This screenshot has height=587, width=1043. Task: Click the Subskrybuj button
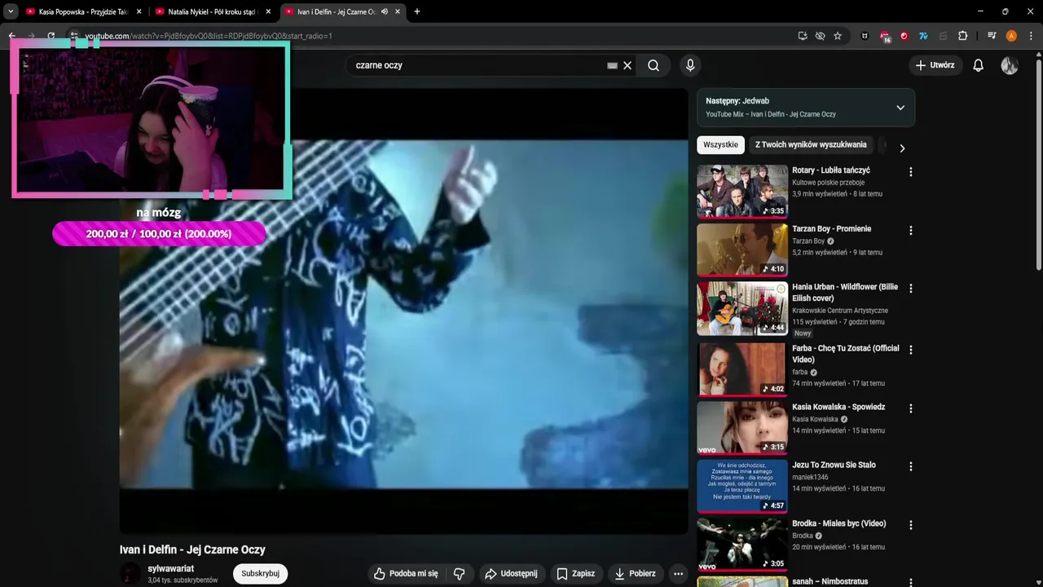click(x=260, y=573)
